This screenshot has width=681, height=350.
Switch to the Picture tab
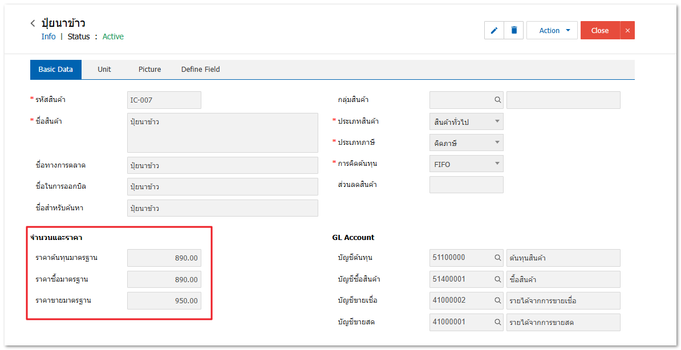pyautogui.click(x=149, y=70)
